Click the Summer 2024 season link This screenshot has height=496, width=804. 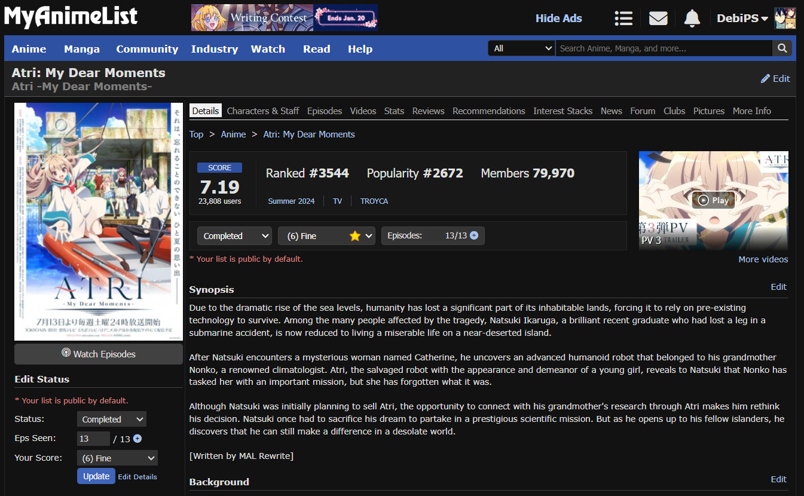point(291,201)
